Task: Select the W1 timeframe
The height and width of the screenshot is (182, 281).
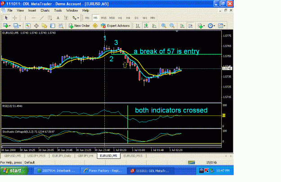Action: (x=145, y=18)
